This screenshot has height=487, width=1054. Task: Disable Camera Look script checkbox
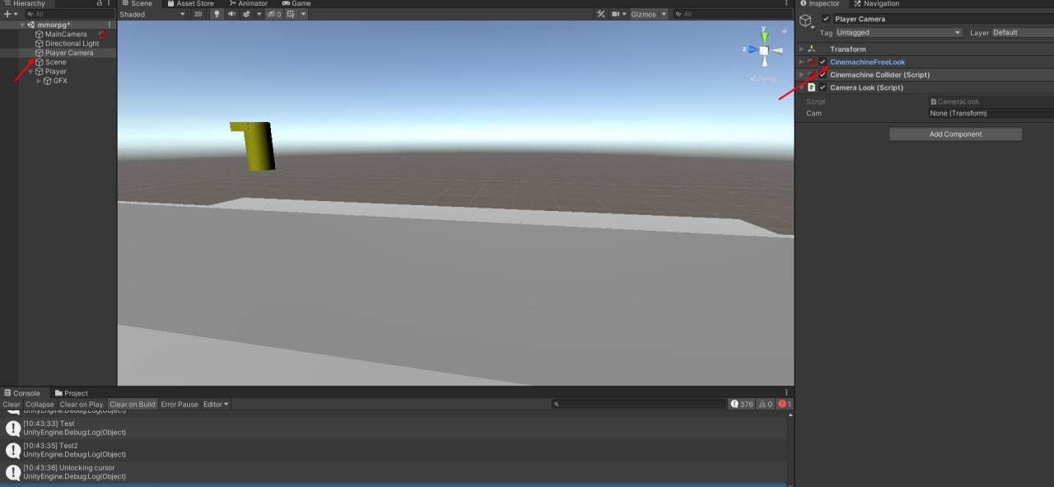click(x=823, y=87)
